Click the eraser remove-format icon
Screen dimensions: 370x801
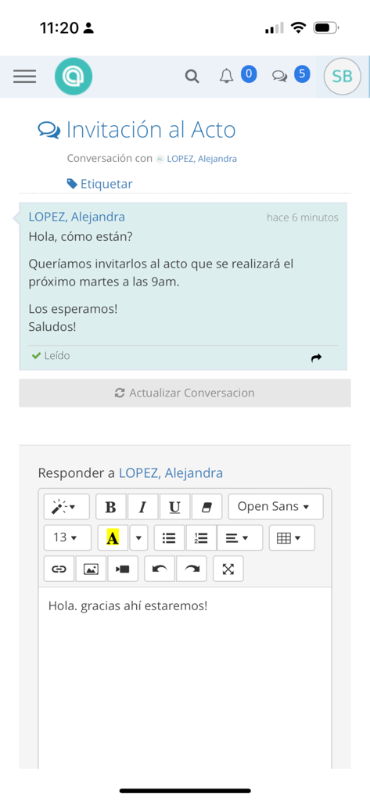207,507
